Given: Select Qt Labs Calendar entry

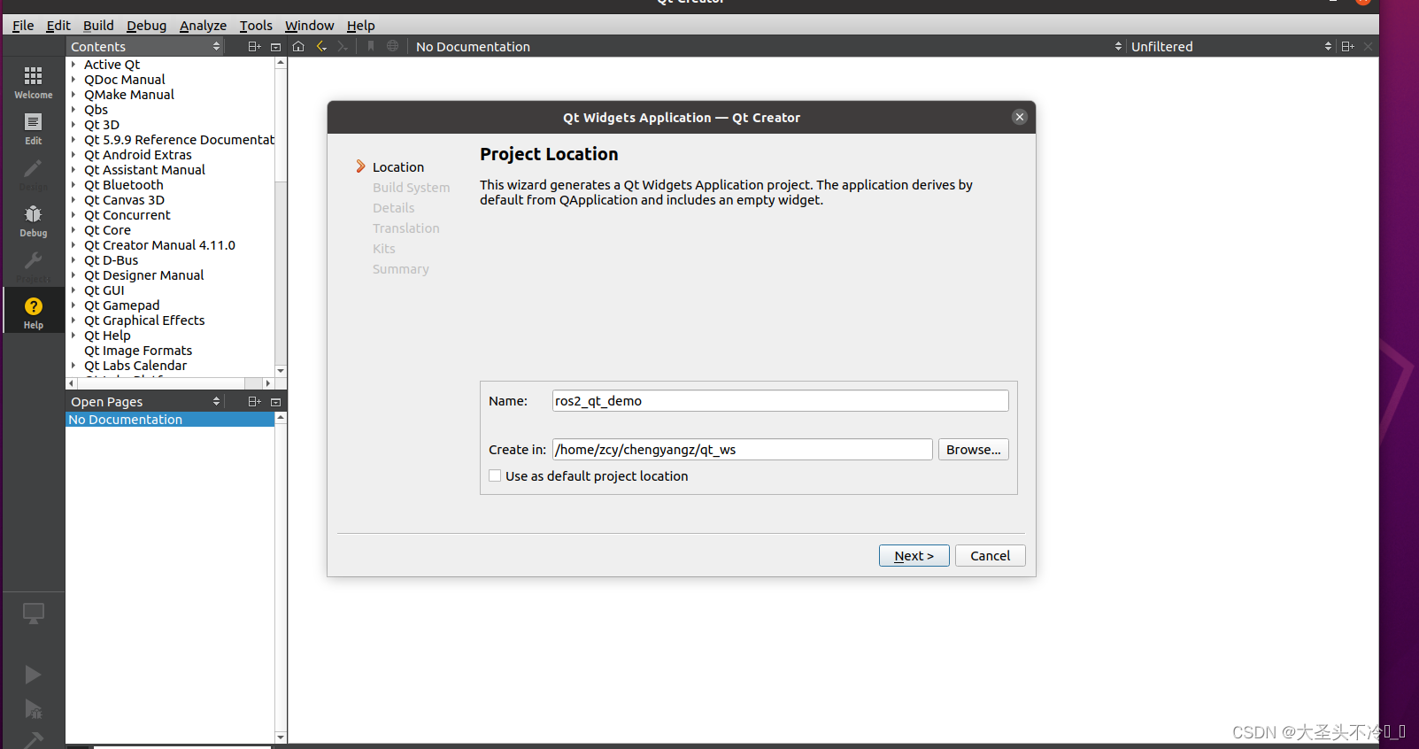Looking at the screenshot, I should [x=135, y=365].
